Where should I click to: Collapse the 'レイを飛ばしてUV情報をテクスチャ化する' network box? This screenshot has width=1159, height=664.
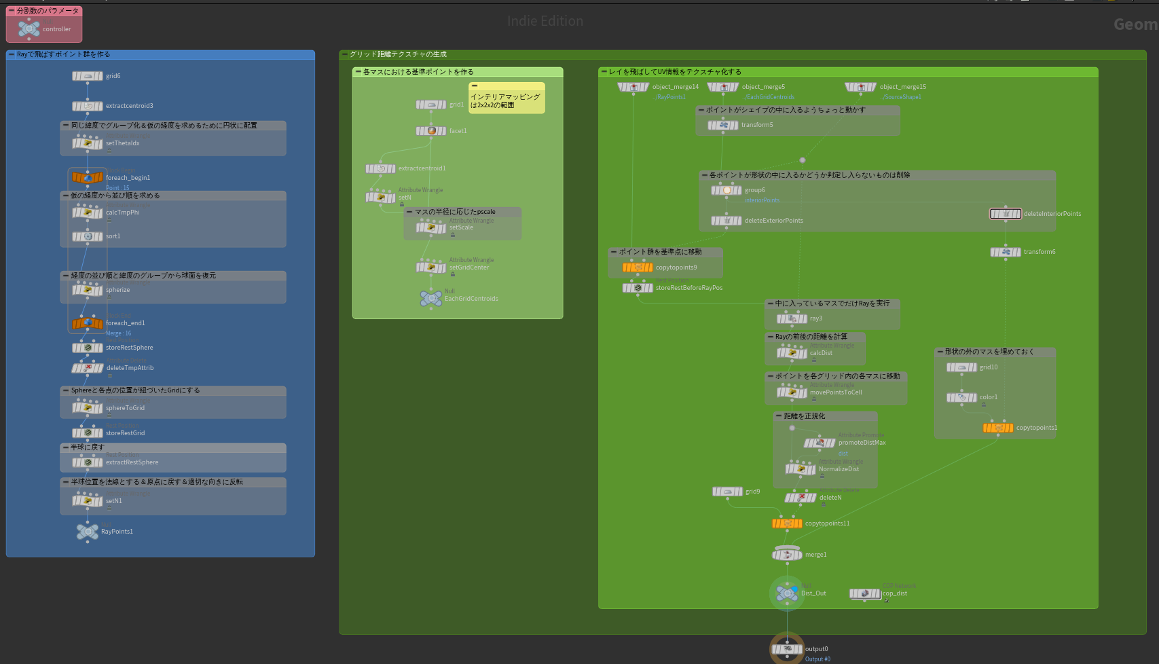click(x=604, y=72)
